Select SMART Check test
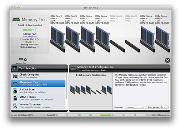 tap(38, 98)
